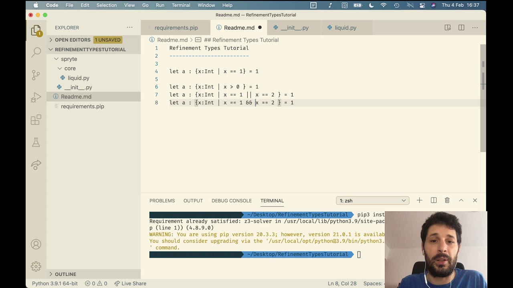
Task: Open the File menu
Action: point(69,5)
